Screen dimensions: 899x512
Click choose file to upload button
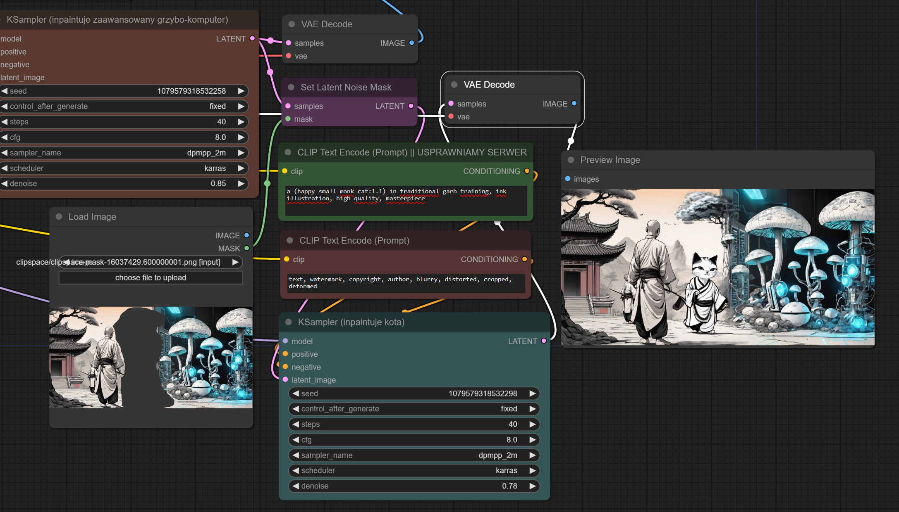[151, 277]
